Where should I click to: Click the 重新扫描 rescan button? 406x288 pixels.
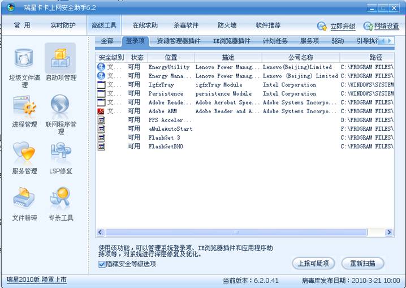[x=362, y=264]
